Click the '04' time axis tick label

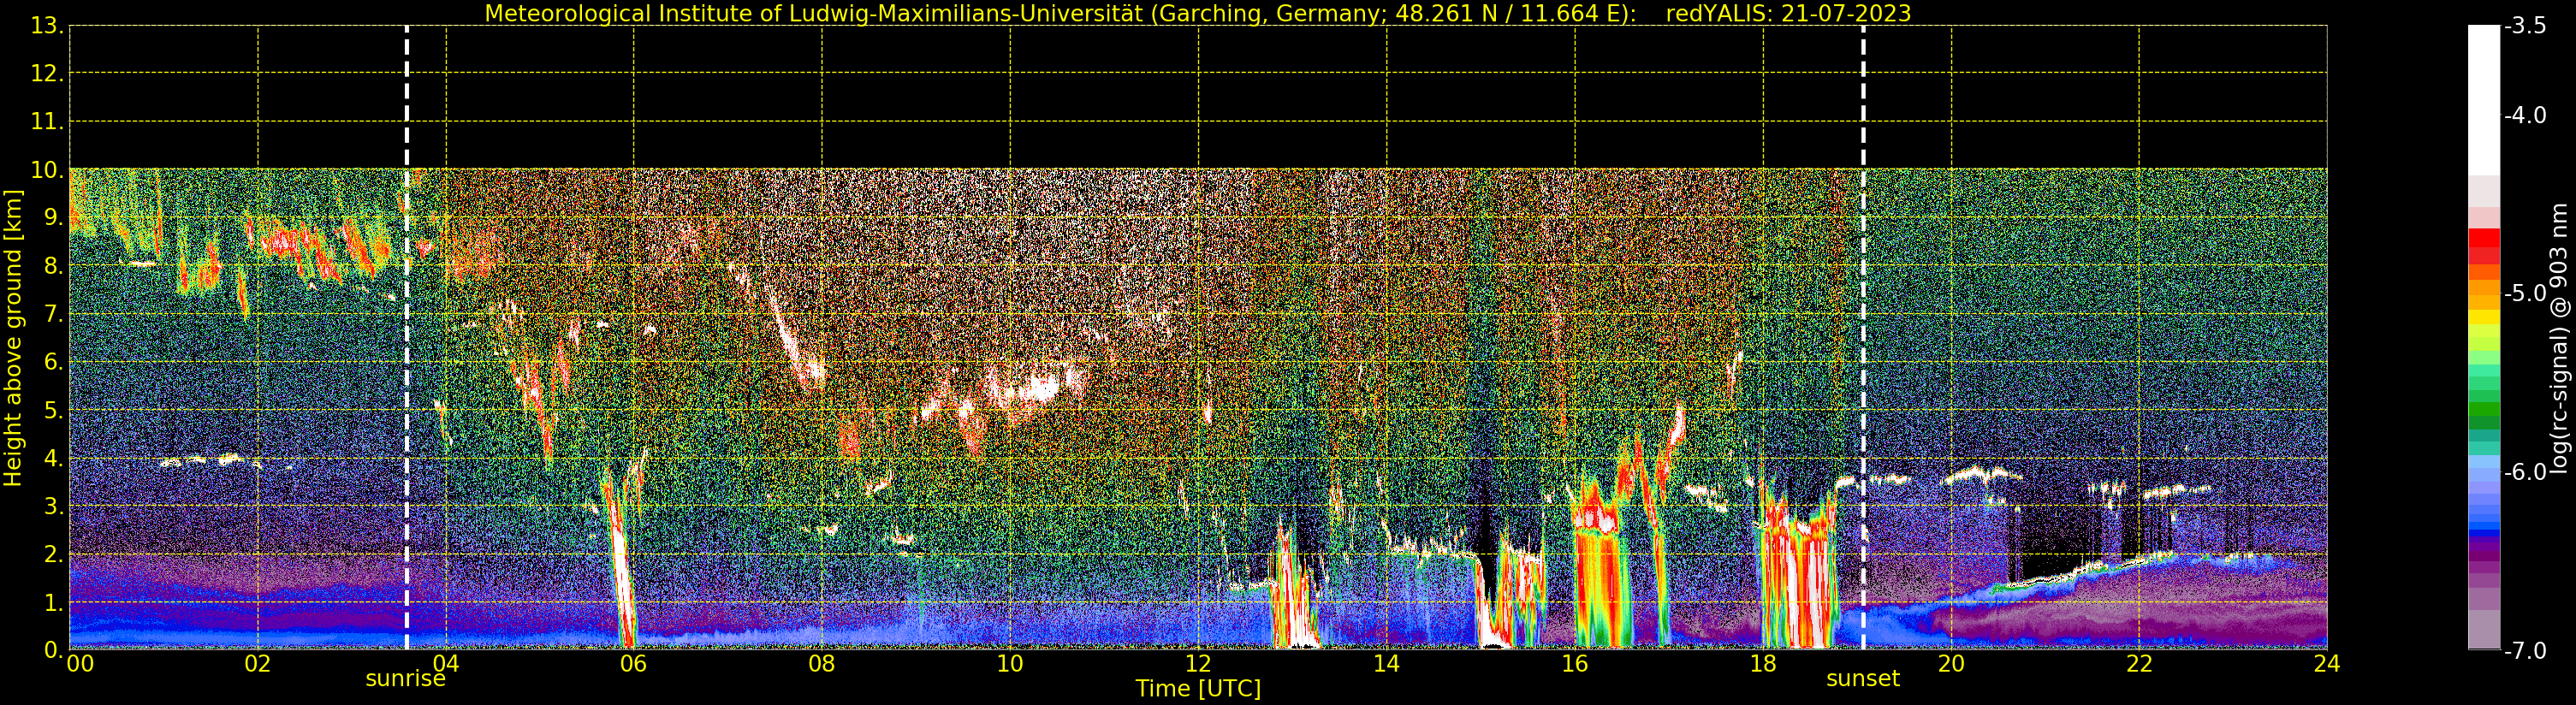(x=446, y=664)
